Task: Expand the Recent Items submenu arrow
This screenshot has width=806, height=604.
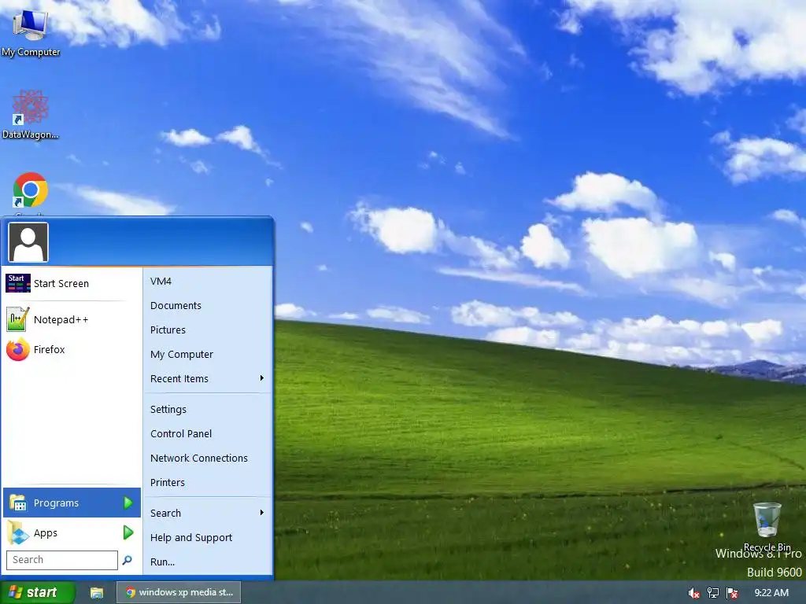Action: (262, 378)
